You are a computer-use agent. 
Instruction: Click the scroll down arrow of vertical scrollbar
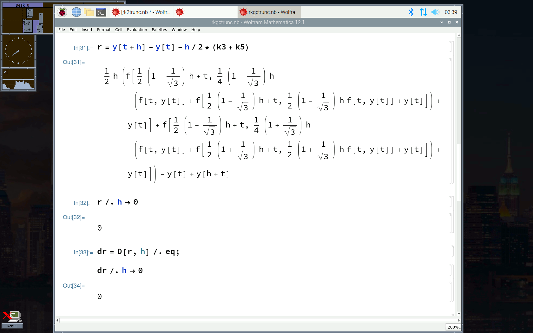pos(459,314)
